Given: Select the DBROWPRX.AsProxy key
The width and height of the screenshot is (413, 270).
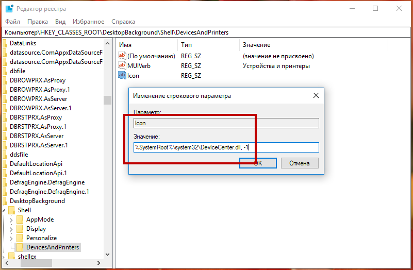Looking at the screenshot, I should [38, 80].
